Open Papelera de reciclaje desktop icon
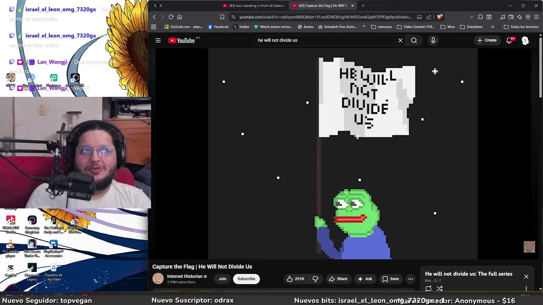Screen dimensions: 543x305 [53, 272]
